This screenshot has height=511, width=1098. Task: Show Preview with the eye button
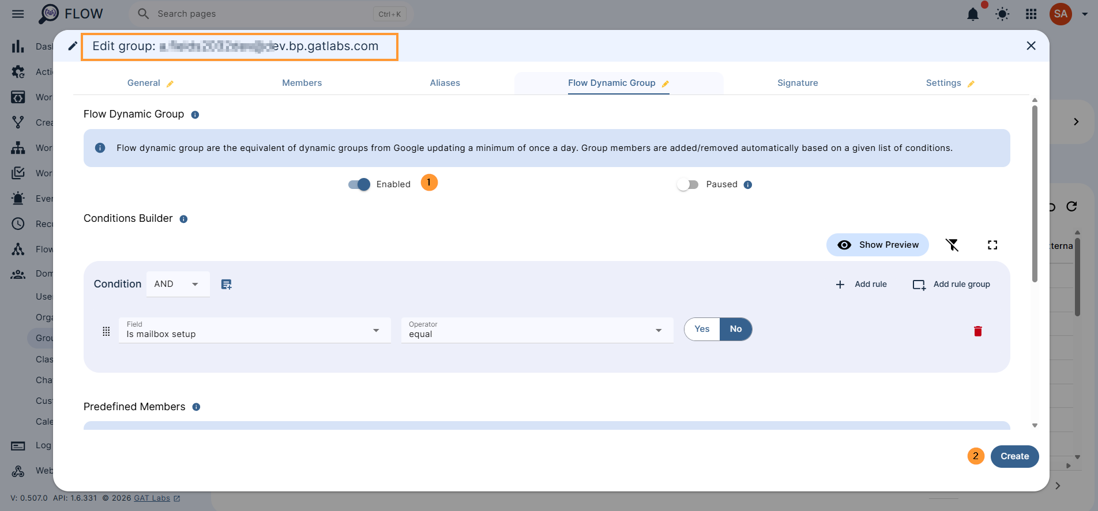(x=878, y=245)
